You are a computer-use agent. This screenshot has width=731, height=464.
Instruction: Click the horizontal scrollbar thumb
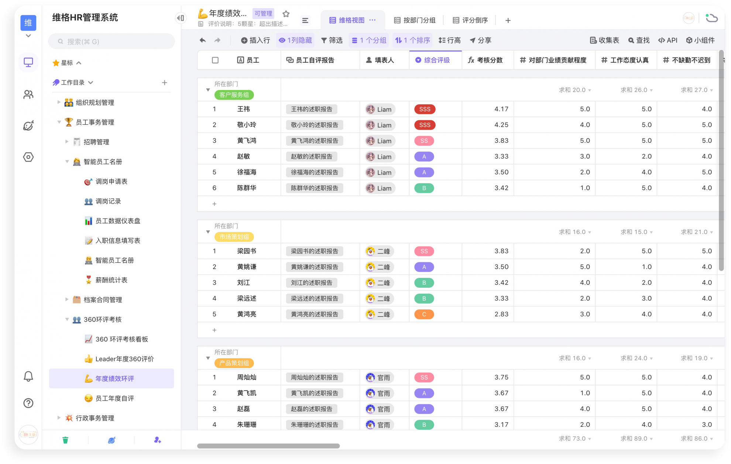click(268, 446)
